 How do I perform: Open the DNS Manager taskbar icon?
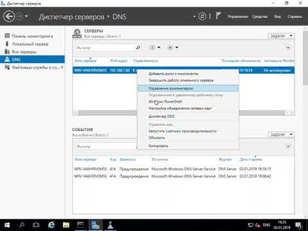point(110,225)
